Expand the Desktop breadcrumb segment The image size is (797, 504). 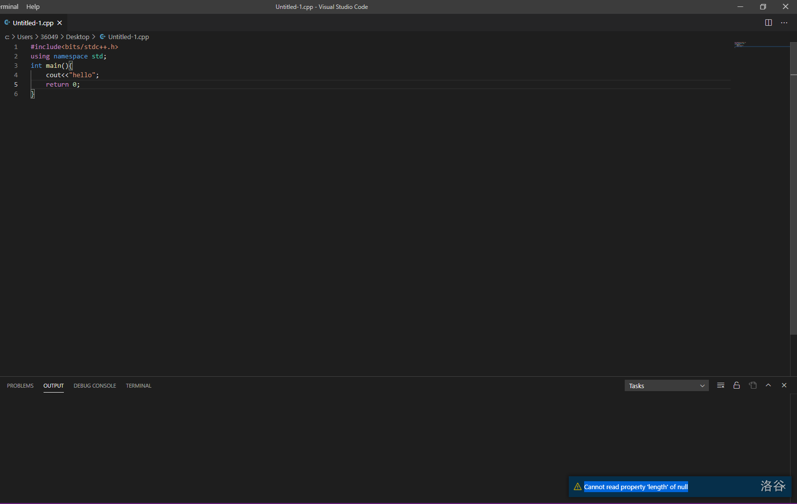pyautogui.click(x=78, y=37)
